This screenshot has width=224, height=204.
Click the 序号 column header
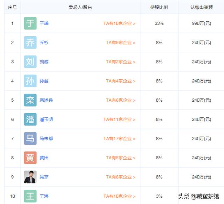coord(13,7)
